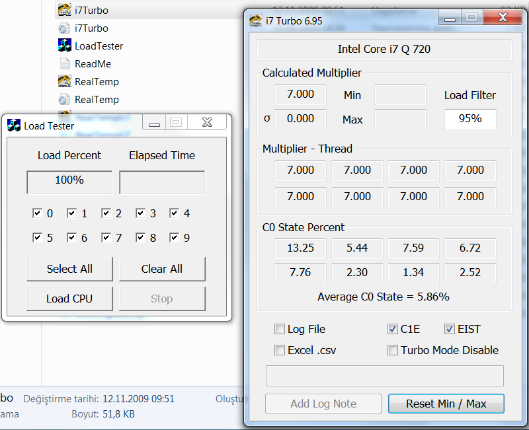Enable the Log File checkbox
Viewport: 529px width, 430px height.
click(x=279, y=329)
